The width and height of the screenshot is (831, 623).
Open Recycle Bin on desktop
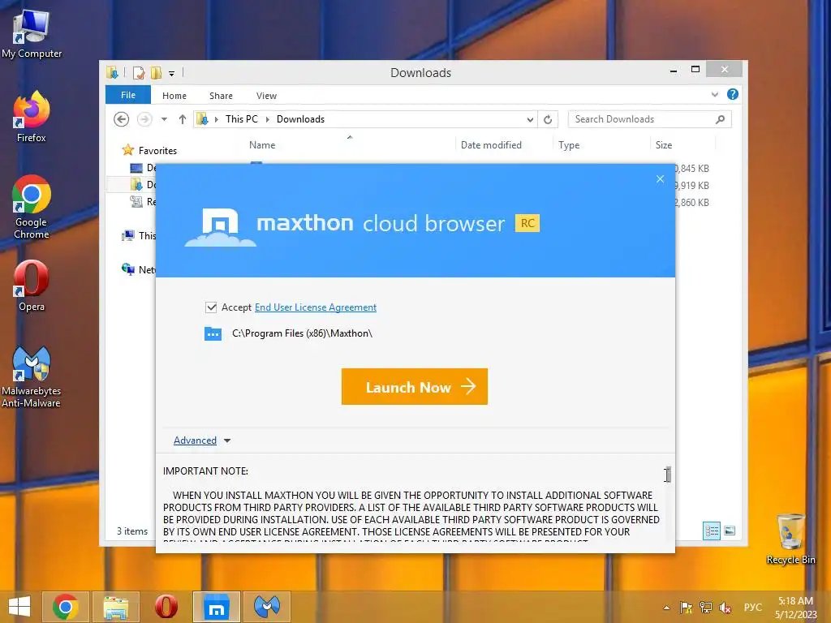[790, 539]
